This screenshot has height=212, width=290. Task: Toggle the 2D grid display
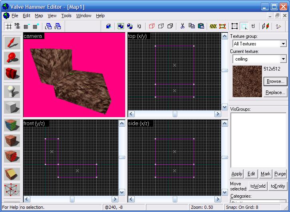click(8, 26)
